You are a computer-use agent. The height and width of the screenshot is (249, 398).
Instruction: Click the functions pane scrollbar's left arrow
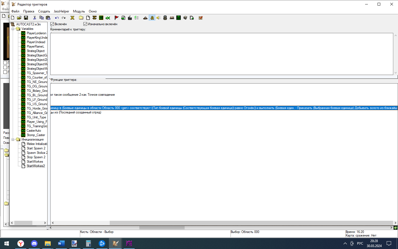(53, 223)
